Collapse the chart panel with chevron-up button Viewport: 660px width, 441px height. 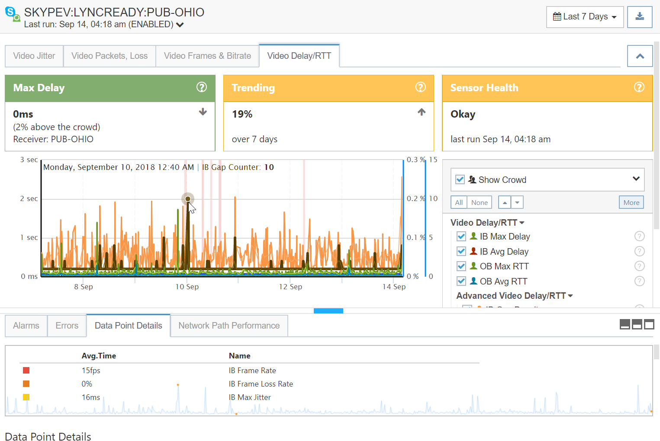pyautogui.click(x=640, y=56)
